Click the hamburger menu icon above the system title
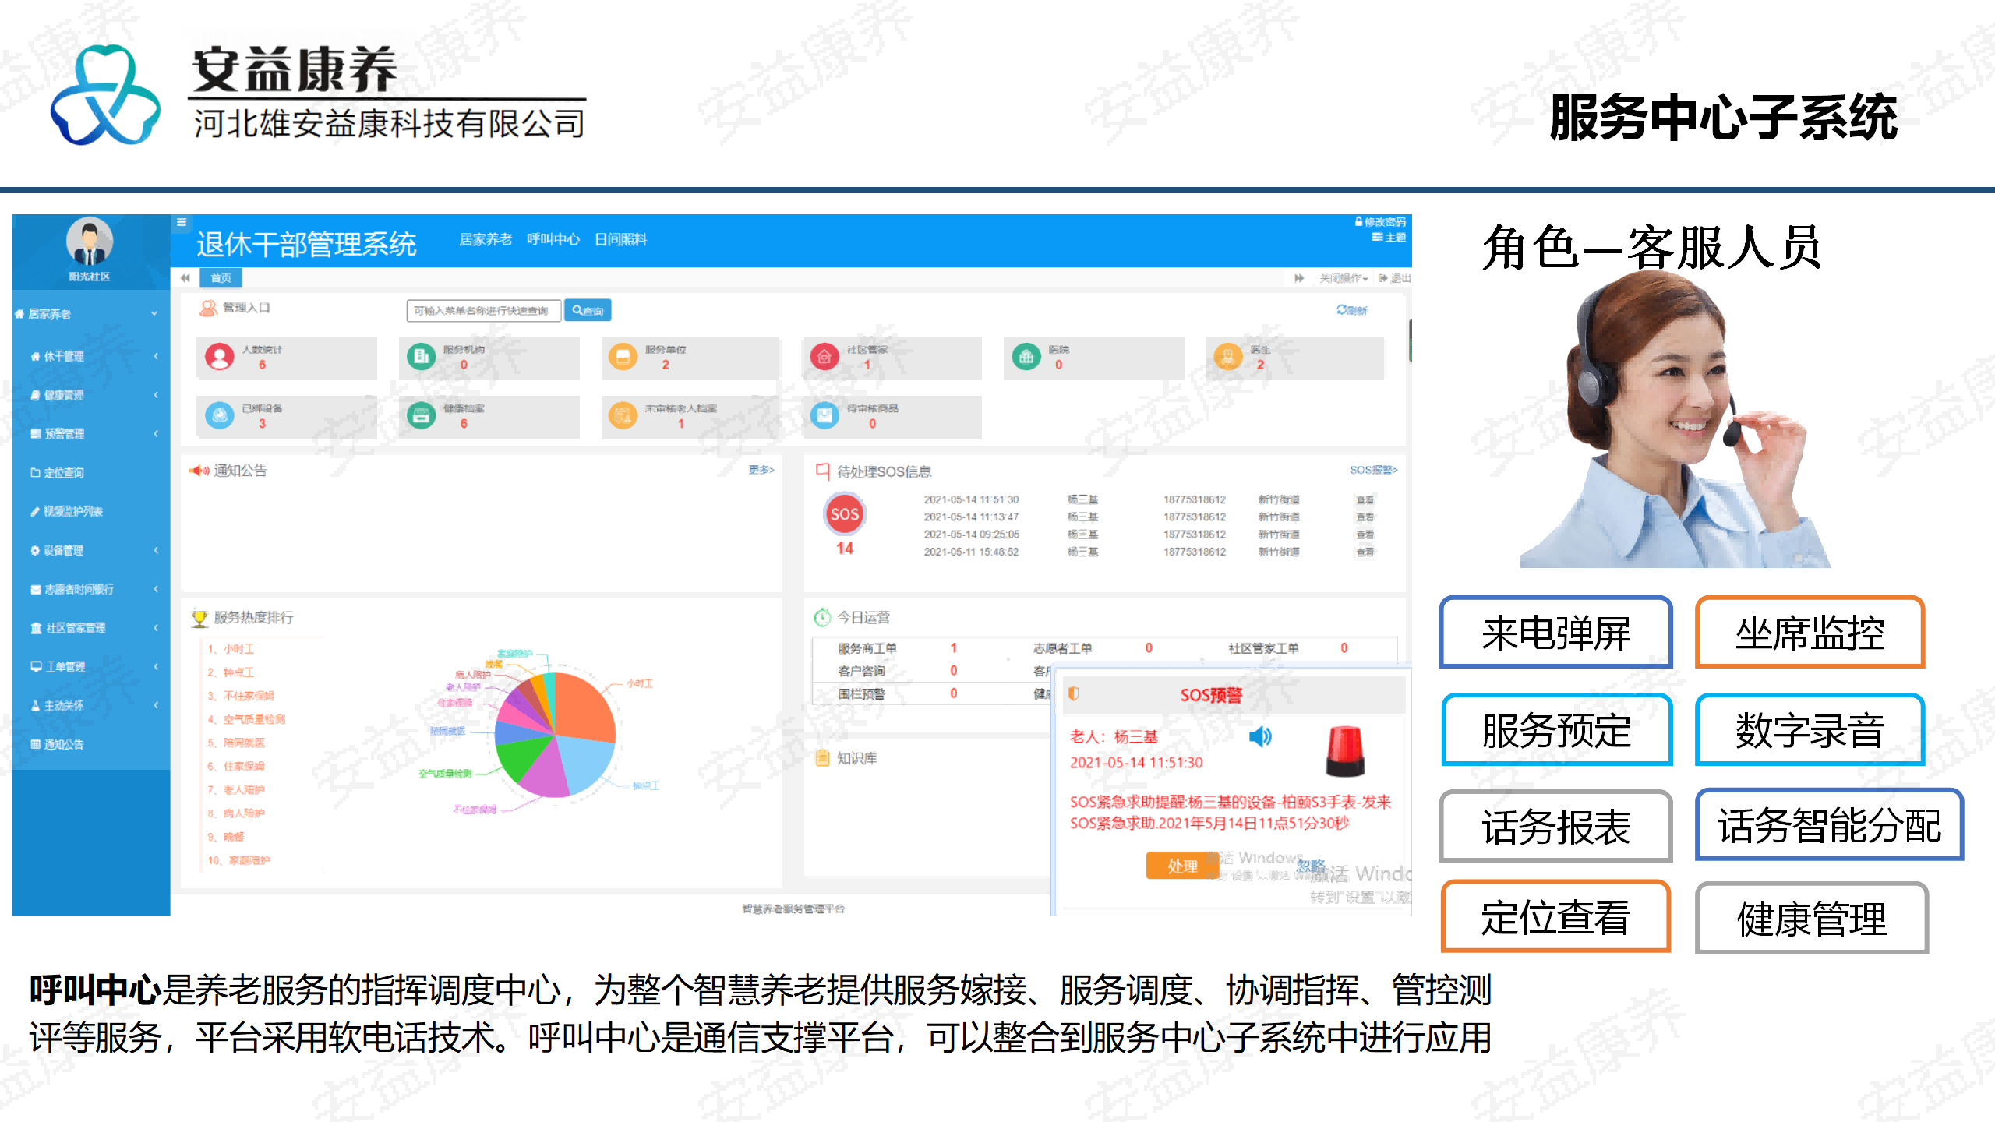The image size is (1995, 1122). [182, 222]
